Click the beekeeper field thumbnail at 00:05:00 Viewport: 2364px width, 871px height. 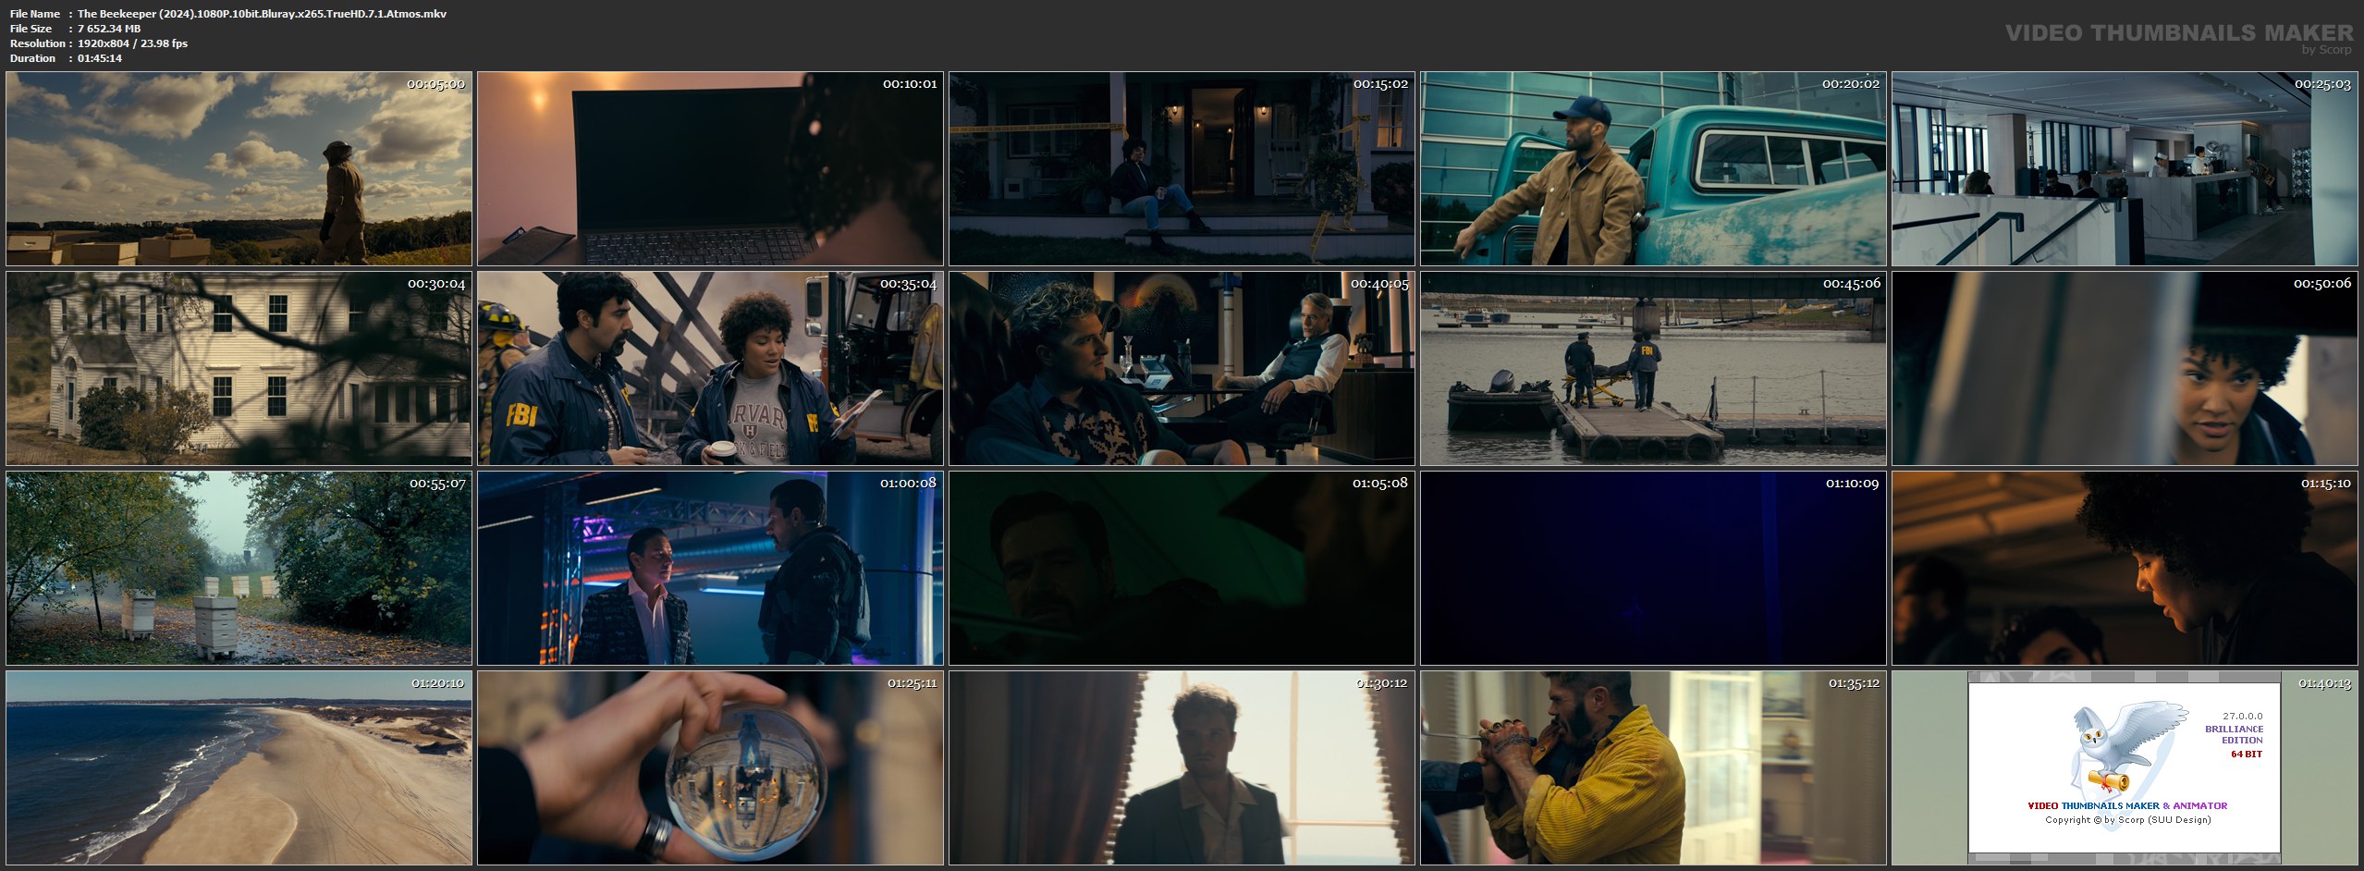(x=239, y=169)
